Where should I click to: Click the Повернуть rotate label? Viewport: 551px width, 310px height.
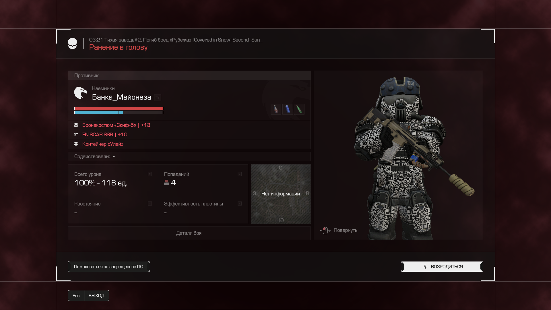(346, 230)
